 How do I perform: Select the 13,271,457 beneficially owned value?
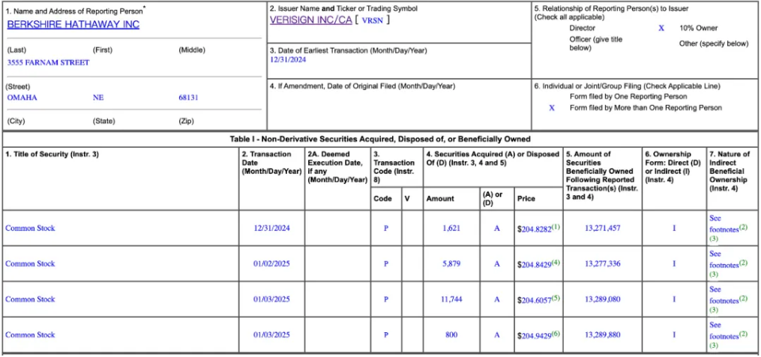click(602, 228)
